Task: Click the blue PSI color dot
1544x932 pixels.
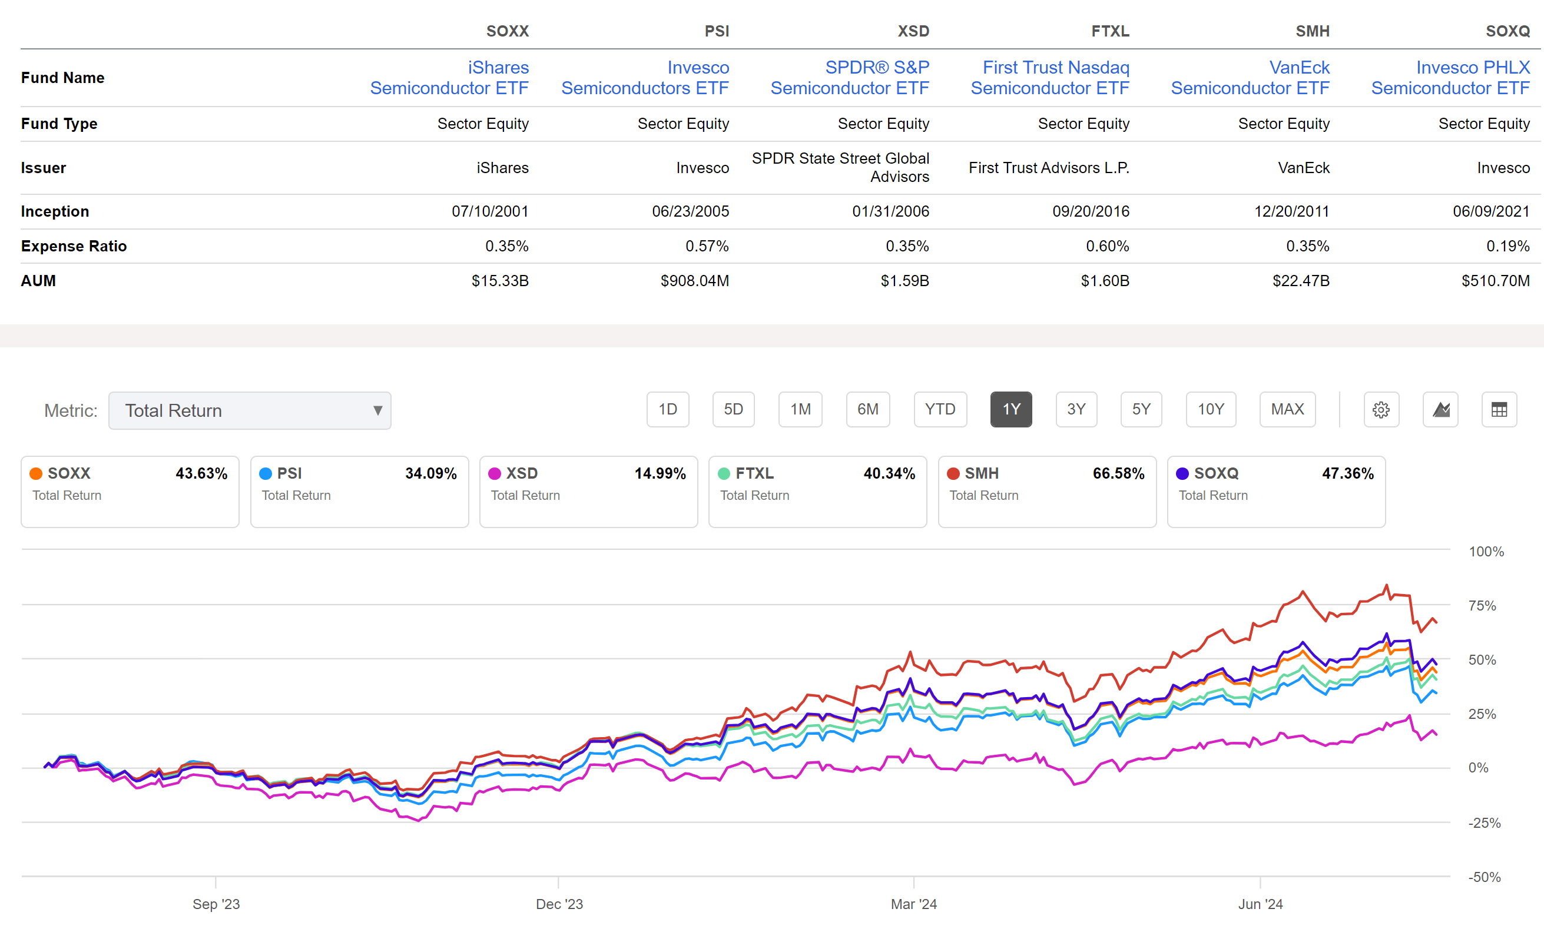Action: coord(265,473)
